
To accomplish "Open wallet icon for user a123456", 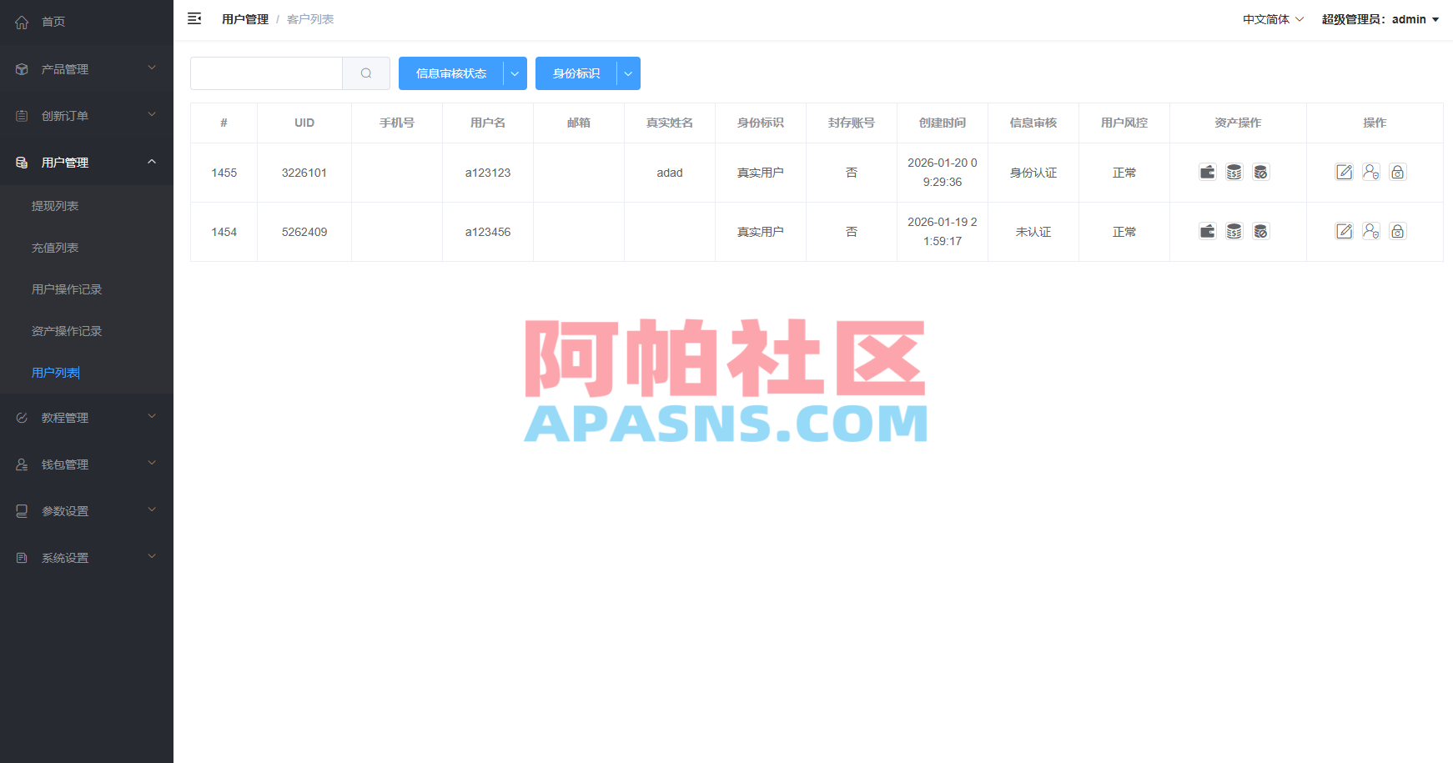I will coord(1208,231).
